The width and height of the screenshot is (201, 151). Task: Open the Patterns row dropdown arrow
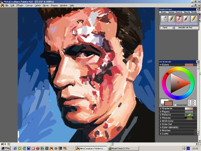click(x=195, y=115)
